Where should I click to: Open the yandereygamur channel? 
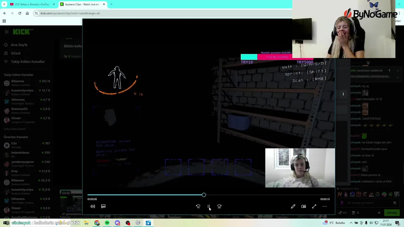coord(27,164)
